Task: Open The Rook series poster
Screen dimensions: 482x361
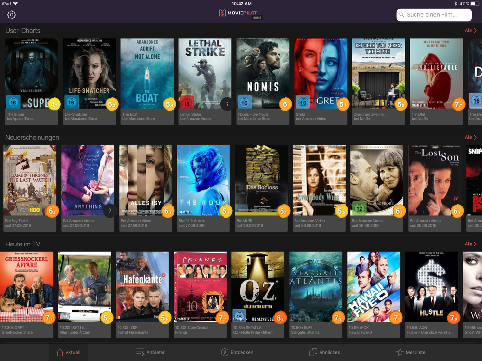Action: [x=203, y=180]
